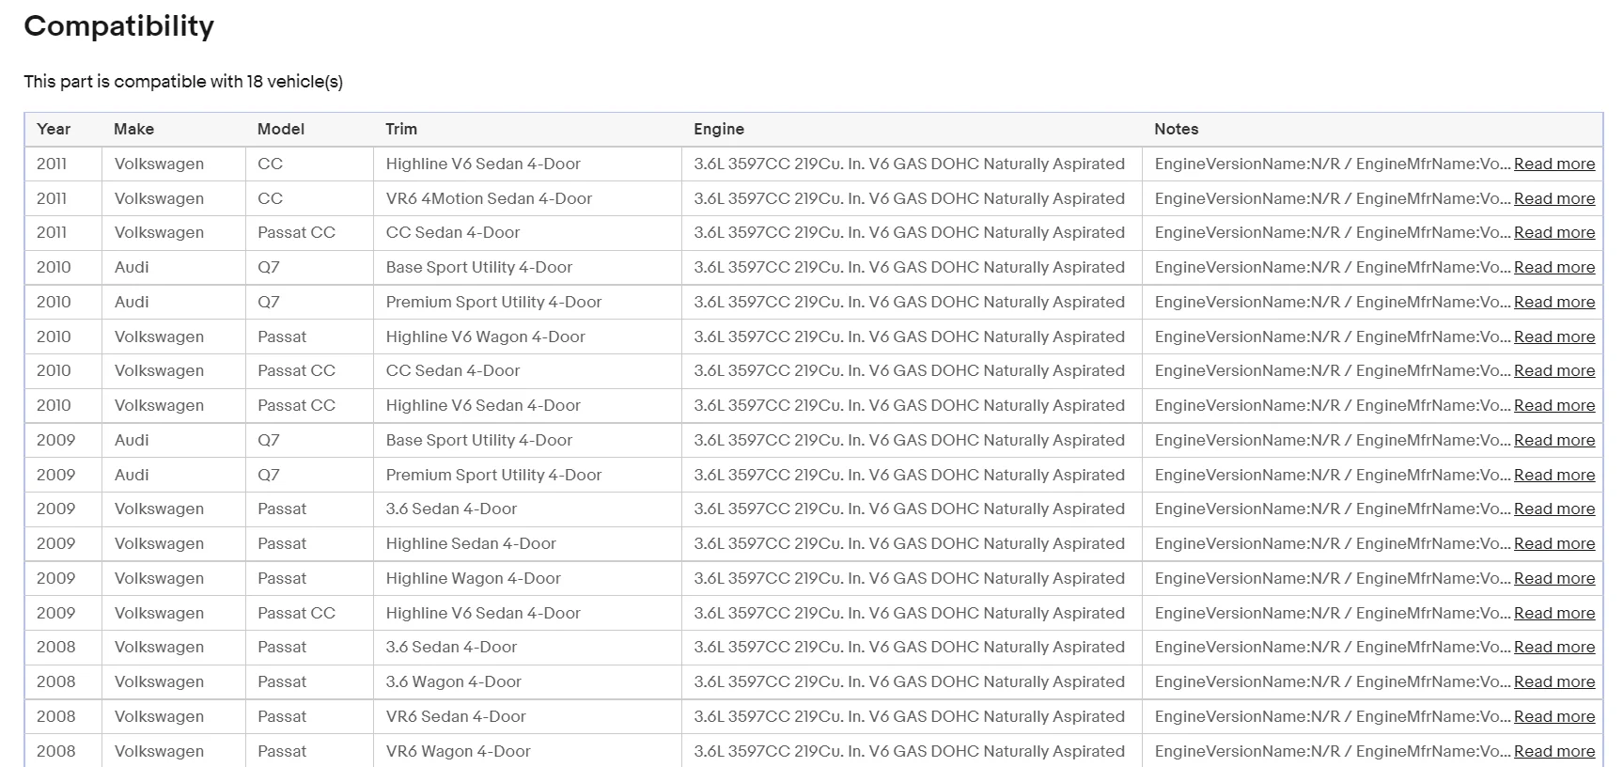Viewport: 1623px width, 767px height.
Task: Click '2011' year in Highline V6 Sedan CC row
Action: (x=52, y=164)
